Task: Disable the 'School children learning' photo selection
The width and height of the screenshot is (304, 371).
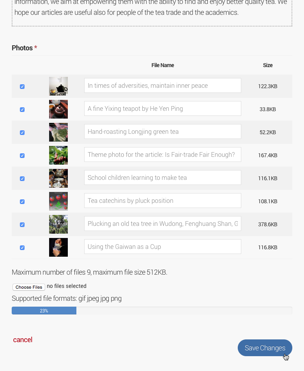Action: point(22,179)
